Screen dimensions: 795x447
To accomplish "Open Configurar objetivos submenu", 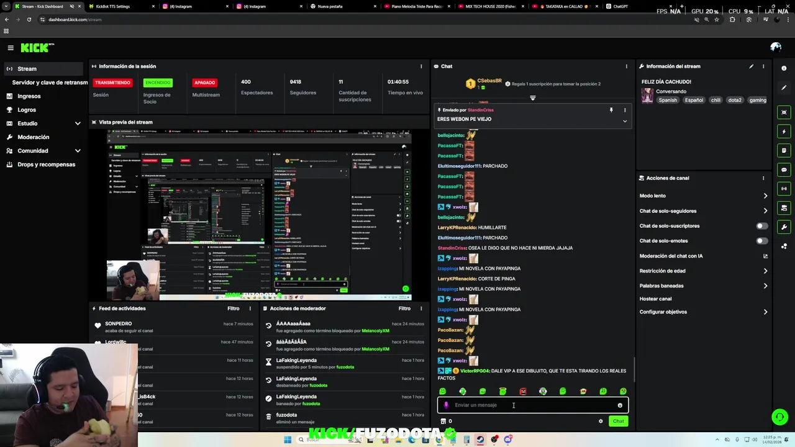I will click(765, 312).
